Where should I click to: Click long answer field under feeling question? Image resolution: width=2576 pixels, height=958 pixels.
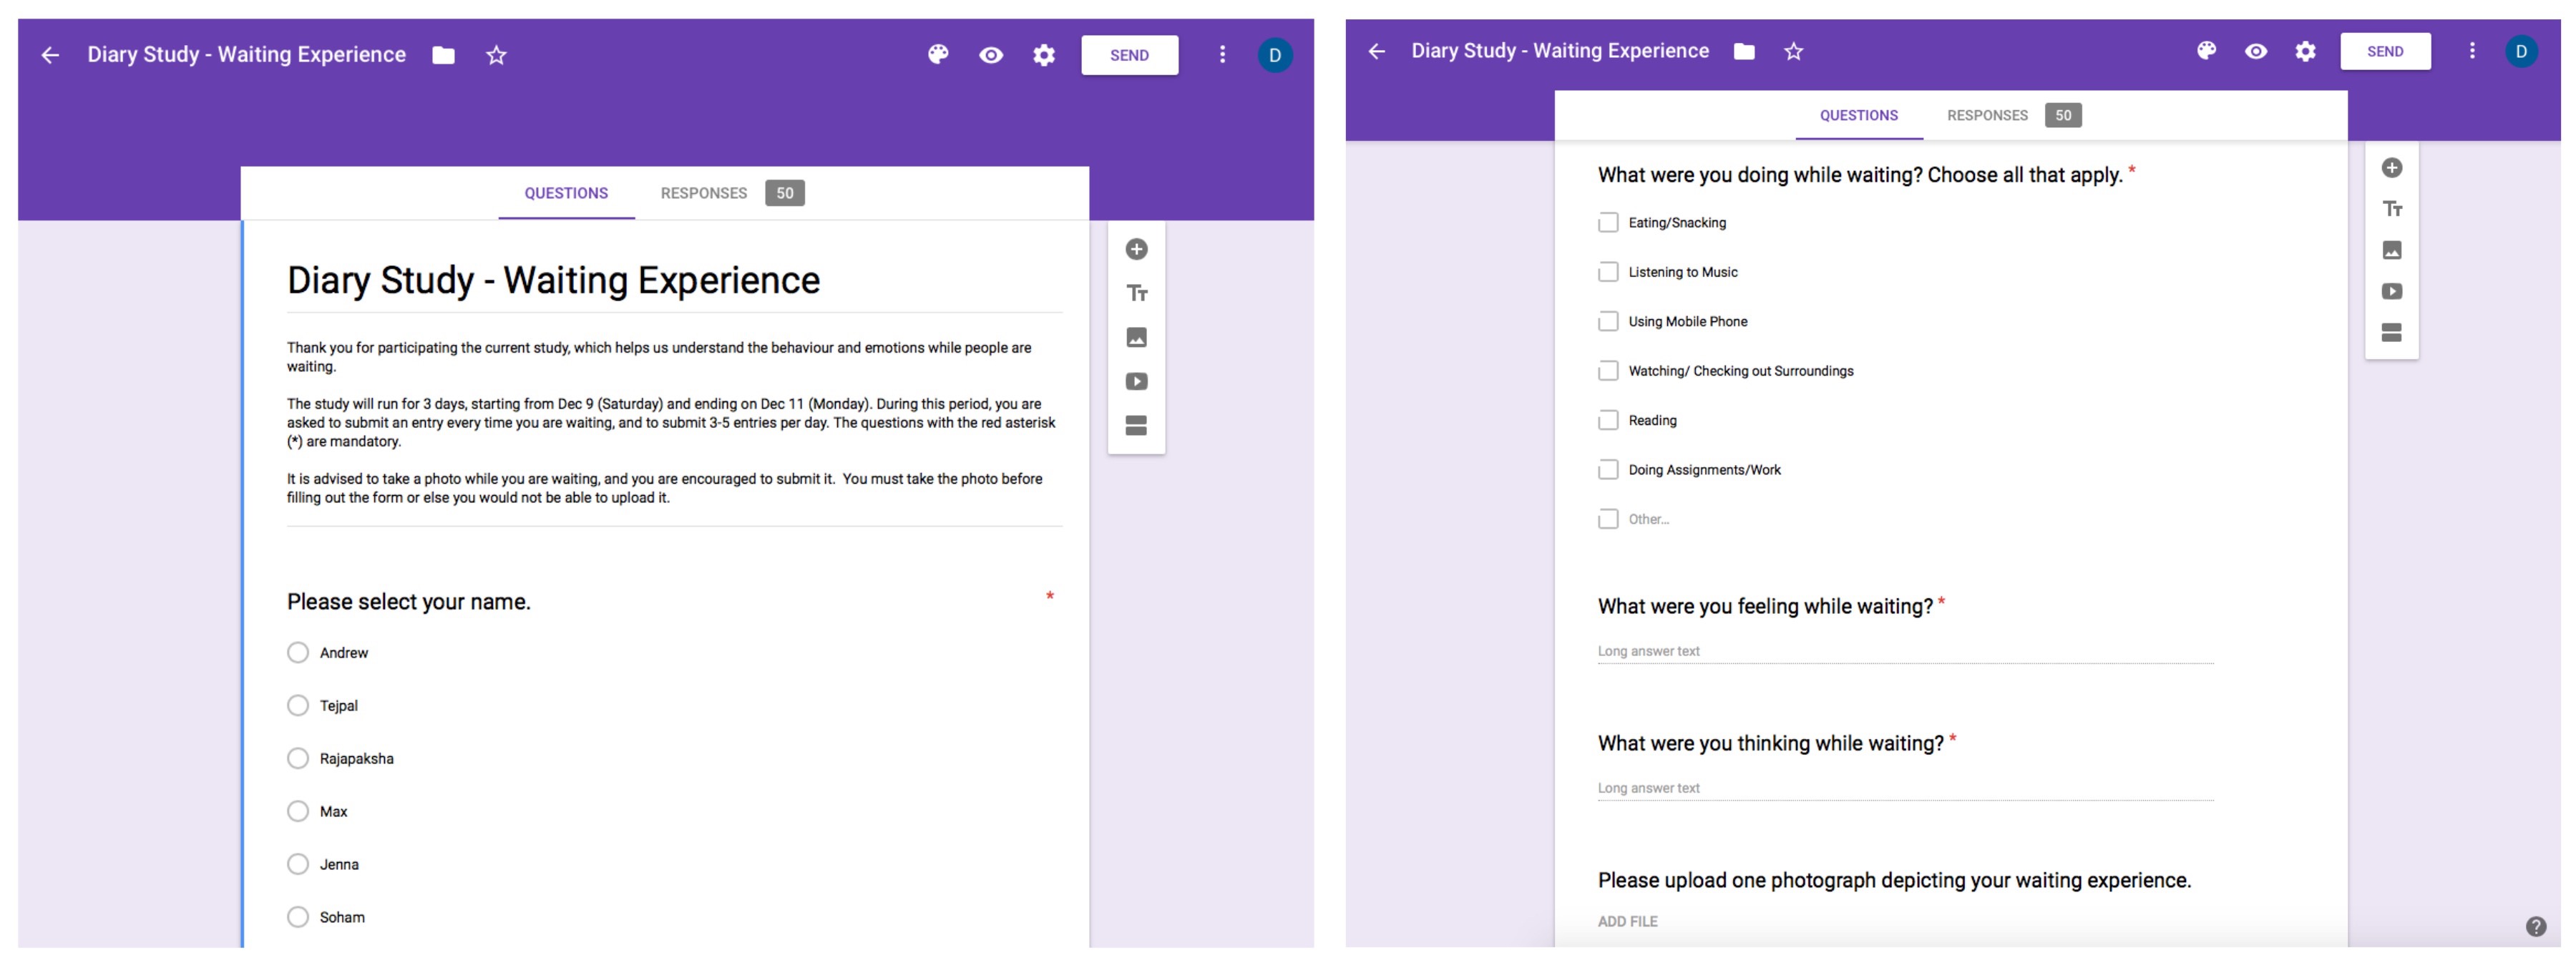(x=1905, y=652)
